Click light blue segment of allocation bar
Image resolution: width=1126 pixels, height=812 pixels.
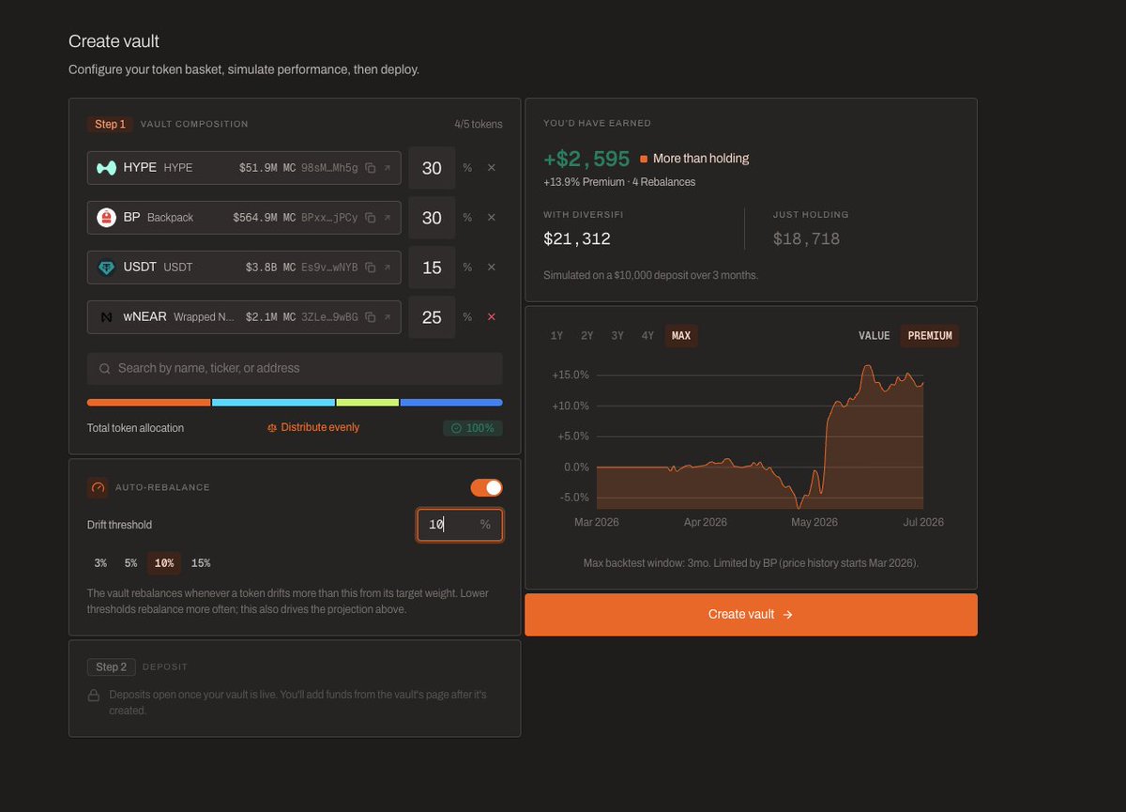pyautogui.click(x=273, y=403)
